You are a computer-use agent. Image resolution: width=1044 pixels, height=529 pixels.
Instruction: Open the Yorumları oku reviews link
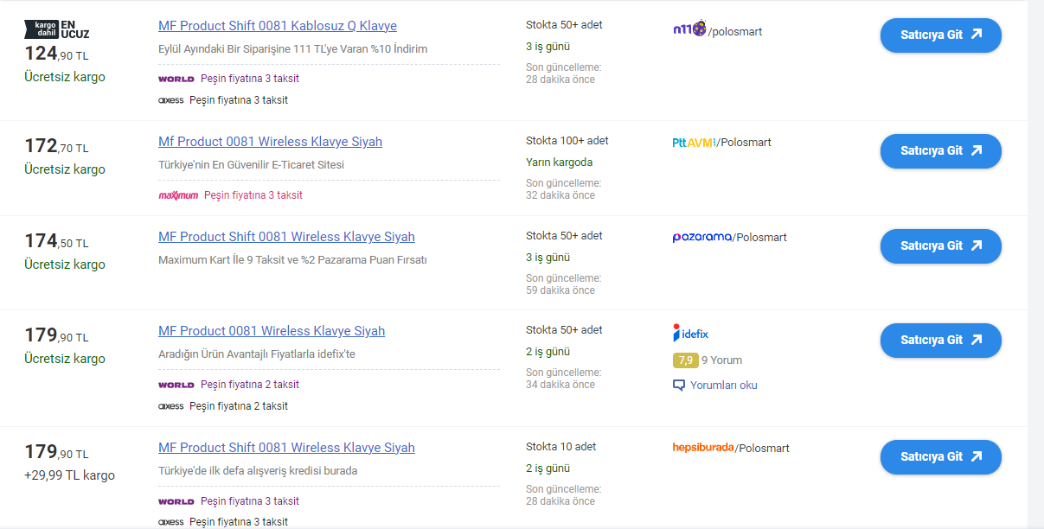[x=723, y=386]
